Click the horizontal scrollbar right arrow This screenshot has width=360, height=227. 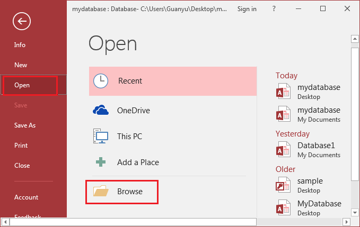pyautogui.click(x=346, y=222)
